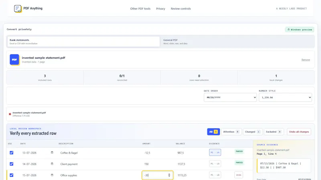Click file name invented-sample-statement.pdf in header card
This screenshot has height=180, width=321.
click(43, 58)
